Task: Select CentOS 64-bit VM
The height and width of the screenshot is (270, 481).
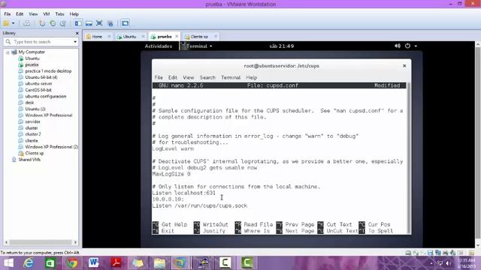Action: coord(38,90)
